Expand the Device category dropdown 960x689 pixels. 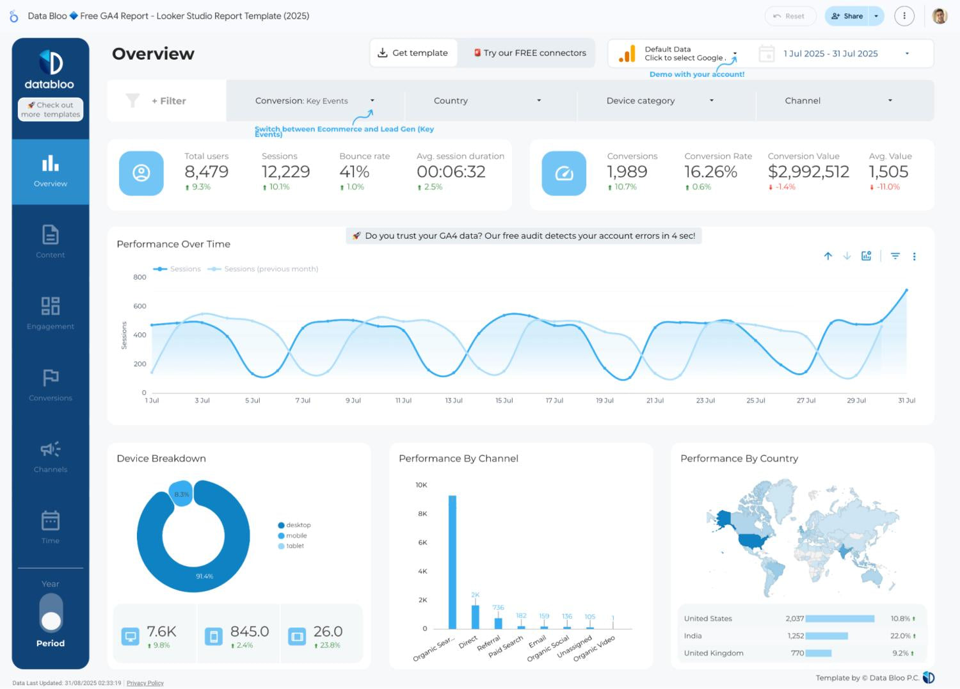[x=660, y=101]
